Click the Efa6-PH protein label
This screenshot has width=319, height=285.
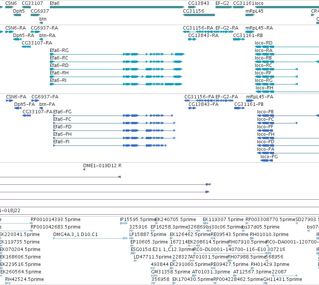(63, 134)
